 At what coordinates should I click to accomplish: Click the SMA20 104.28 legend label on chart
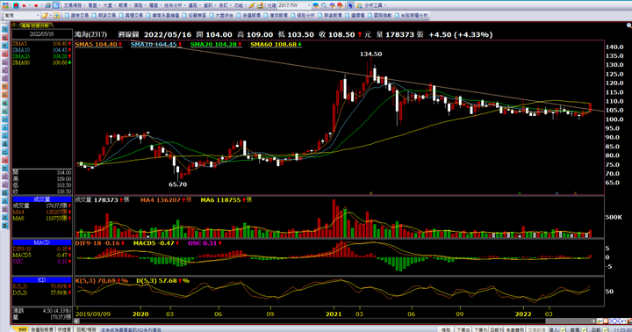pyautogui.click(x=216, y=44)
